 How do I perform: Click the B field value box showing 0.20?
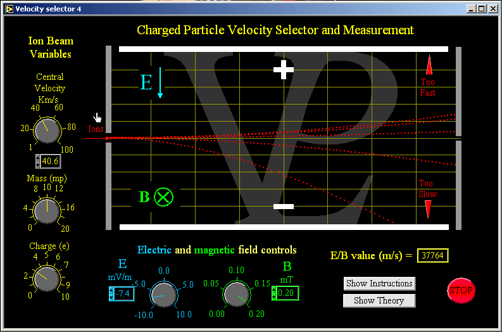[x=287, y=293]
